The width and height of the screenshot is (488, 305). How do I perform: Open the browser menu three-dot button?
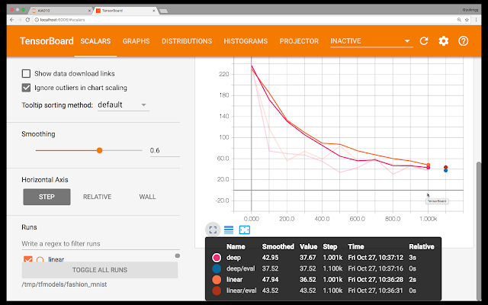pyautogui.click(x=476, y=20)
